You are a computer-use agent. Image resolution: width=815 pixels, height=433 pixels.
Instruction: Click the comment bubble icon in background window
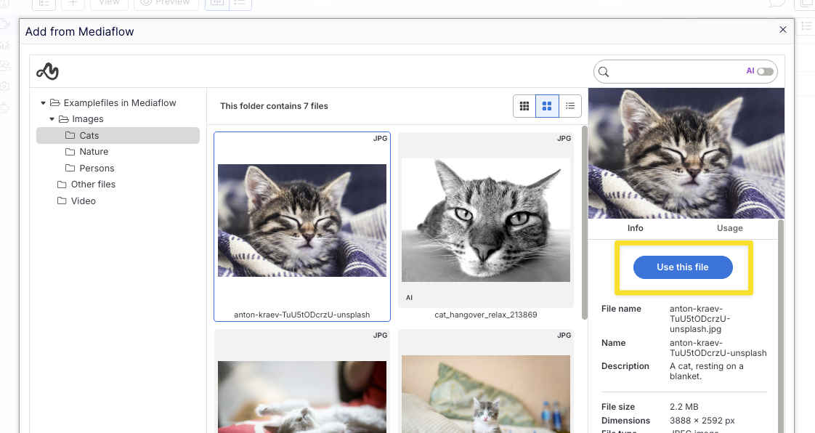tap(777, 3)
